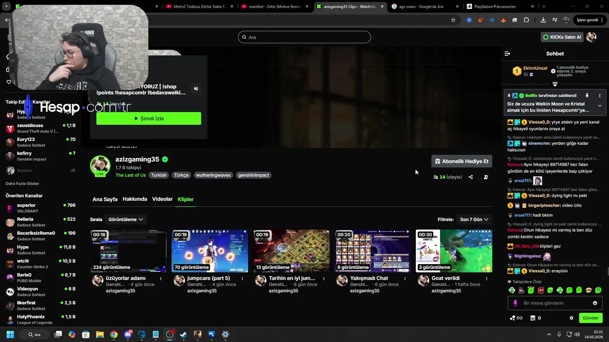Viewport: 609px width, 342px height.
Task: Open the media controls icon in toolbar
Action: point(555,20)
